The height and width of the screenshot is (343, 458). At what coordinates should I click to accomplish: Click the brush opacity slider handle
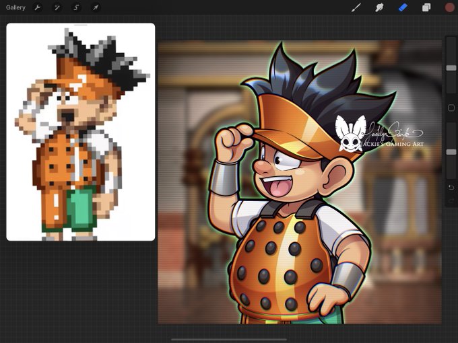(x=451, y=152)
